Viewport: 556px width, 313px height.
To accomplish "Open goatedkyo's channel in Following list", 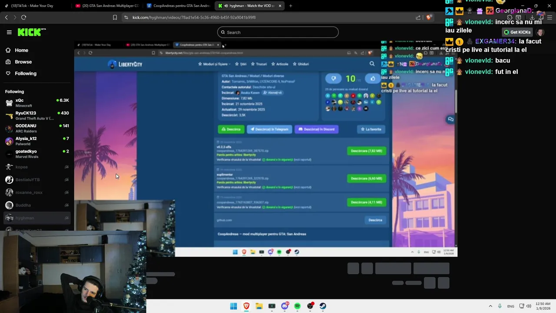I will (x=37, y=154).
